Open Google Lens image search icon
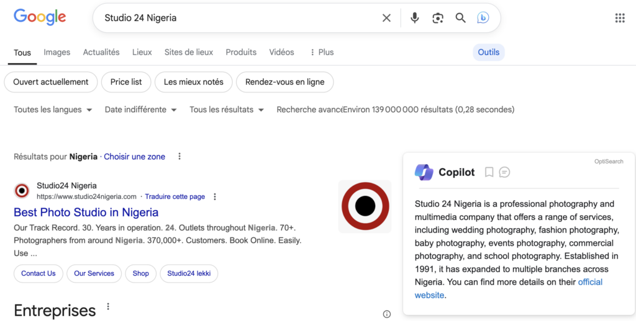Viewport: 636px width, 321px height. tap(438, 18)
